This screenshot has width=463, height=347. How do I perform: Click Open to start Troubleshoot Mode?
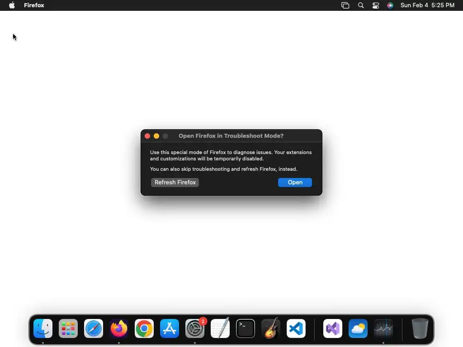[x=295, y=183]
